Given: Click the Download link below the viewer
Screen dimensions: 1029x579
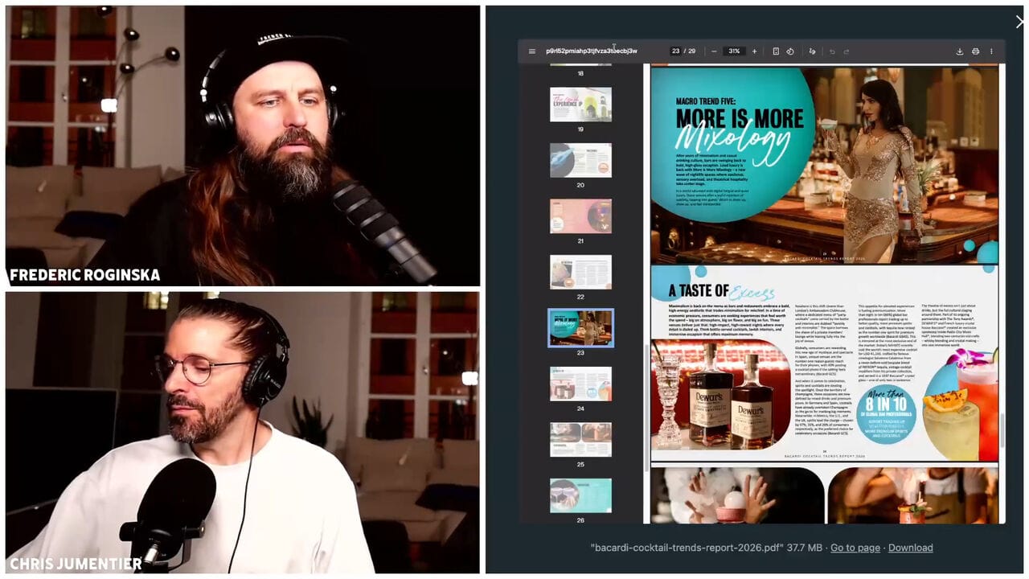Looking at the screenshot, I should coord(910,548).
